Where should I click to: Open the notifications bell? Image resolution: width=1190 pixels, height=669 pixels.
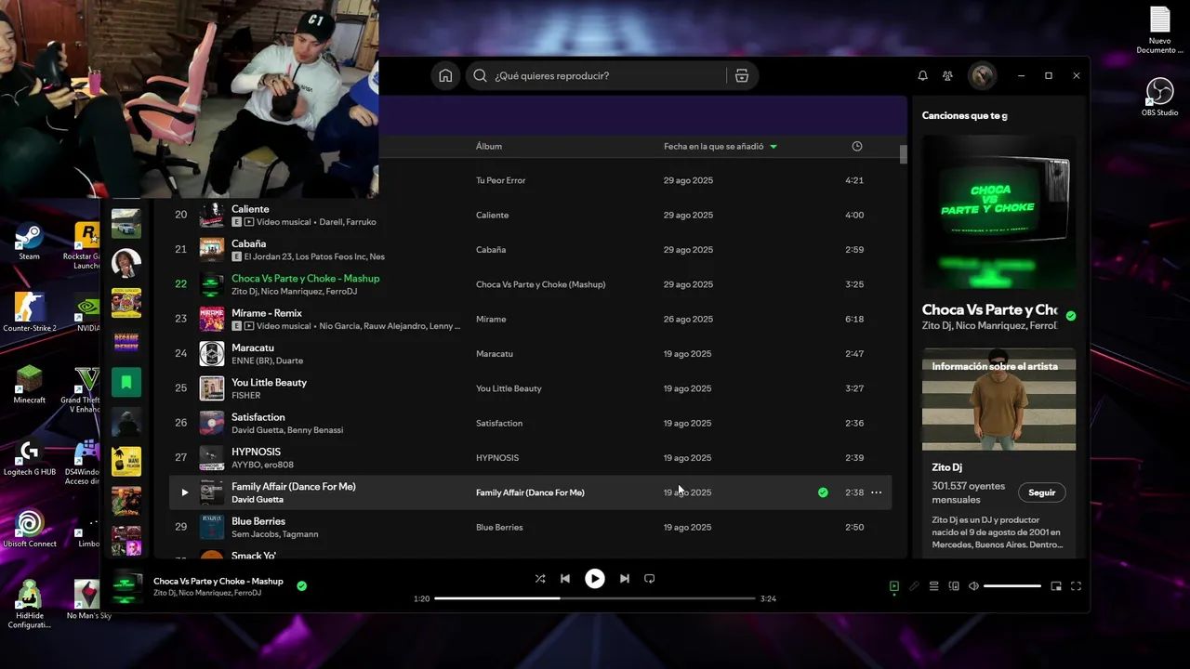[922, 75]
